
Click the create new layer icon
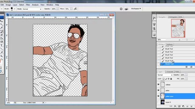click(191, 106)
